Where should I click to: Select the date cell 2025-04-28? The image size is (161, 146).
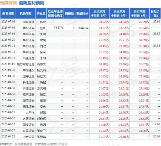8,106
